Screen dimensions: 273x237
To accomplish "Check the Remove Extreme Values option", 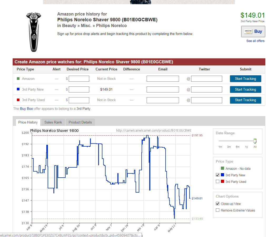I will (x=217, y=210).
